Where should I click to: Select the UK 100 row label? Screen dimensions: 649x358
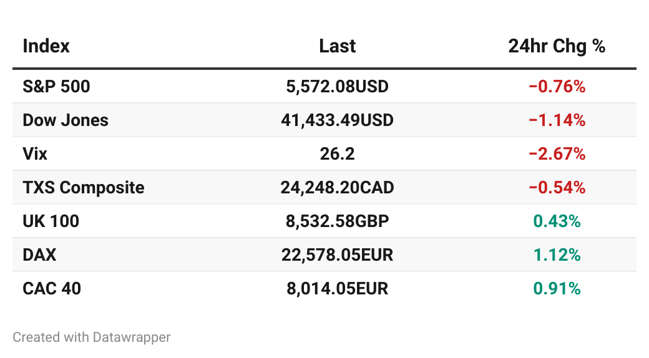click(x=51, y=221)
